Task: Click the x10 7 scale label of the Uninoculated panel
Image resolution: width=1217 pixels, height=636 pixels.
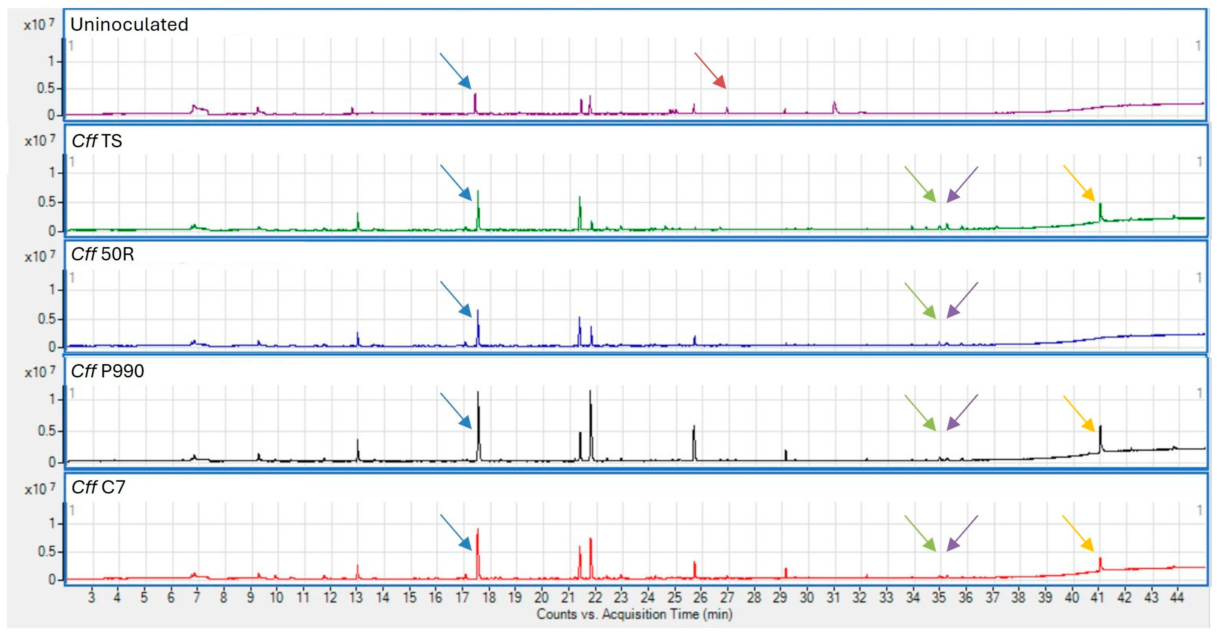Action: pos(39,25)
